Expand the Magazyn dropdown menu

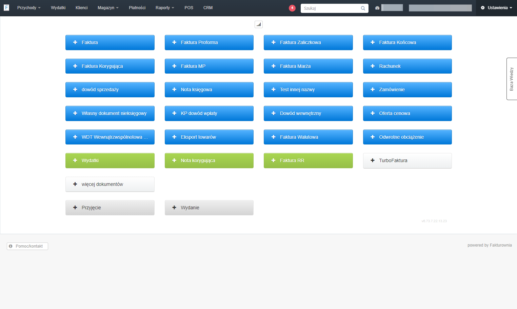(108, 8)
